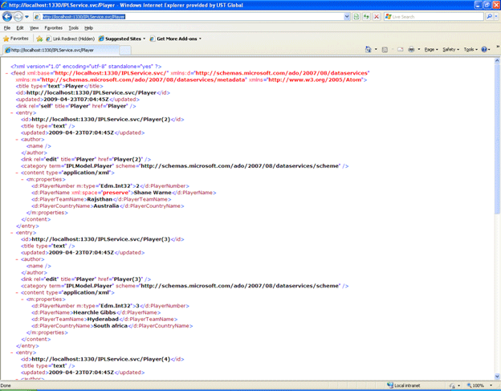
Task: Click the country name Australia
Action: [106, 206]
